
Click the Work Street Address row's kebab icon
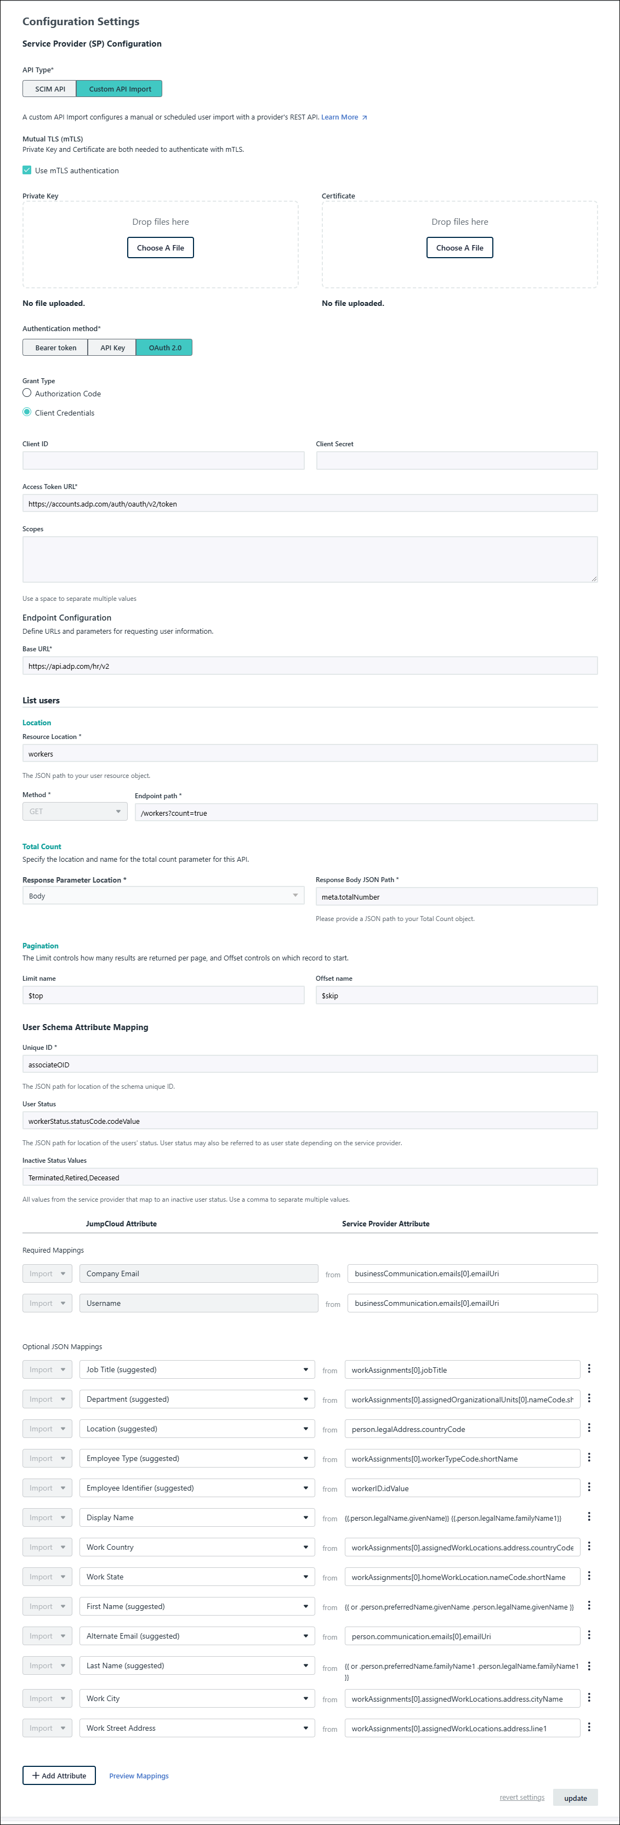(589, 1727)
